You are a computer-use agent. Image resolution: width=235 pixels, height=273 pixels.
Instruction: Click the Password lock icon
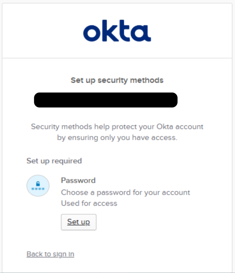(x=38, y=186)
